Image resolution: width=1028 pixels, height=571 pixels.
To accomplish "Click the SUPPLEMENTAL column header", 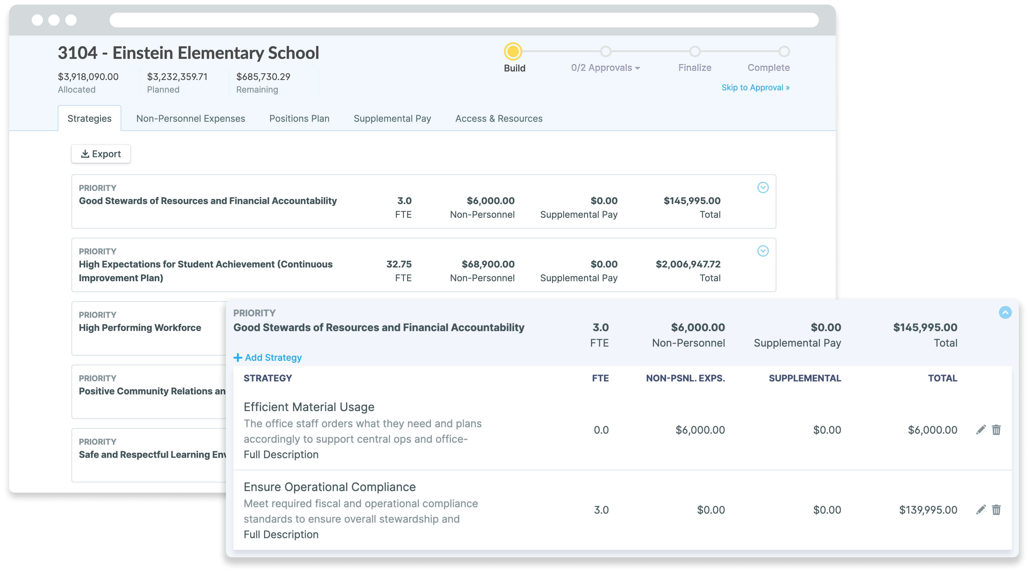I will pyautogui.click(x=805, y=378).
